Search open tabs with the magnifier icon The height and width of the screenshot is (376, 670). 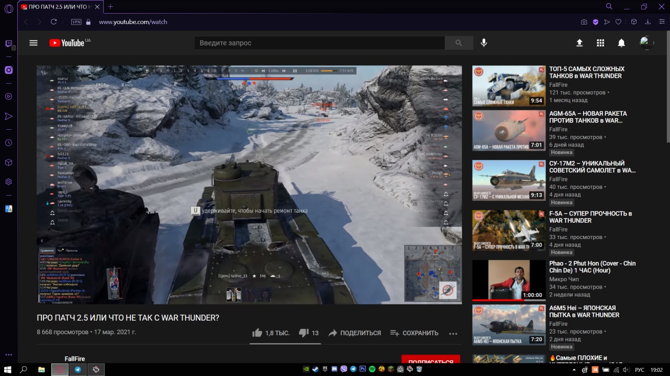point(609,6)
